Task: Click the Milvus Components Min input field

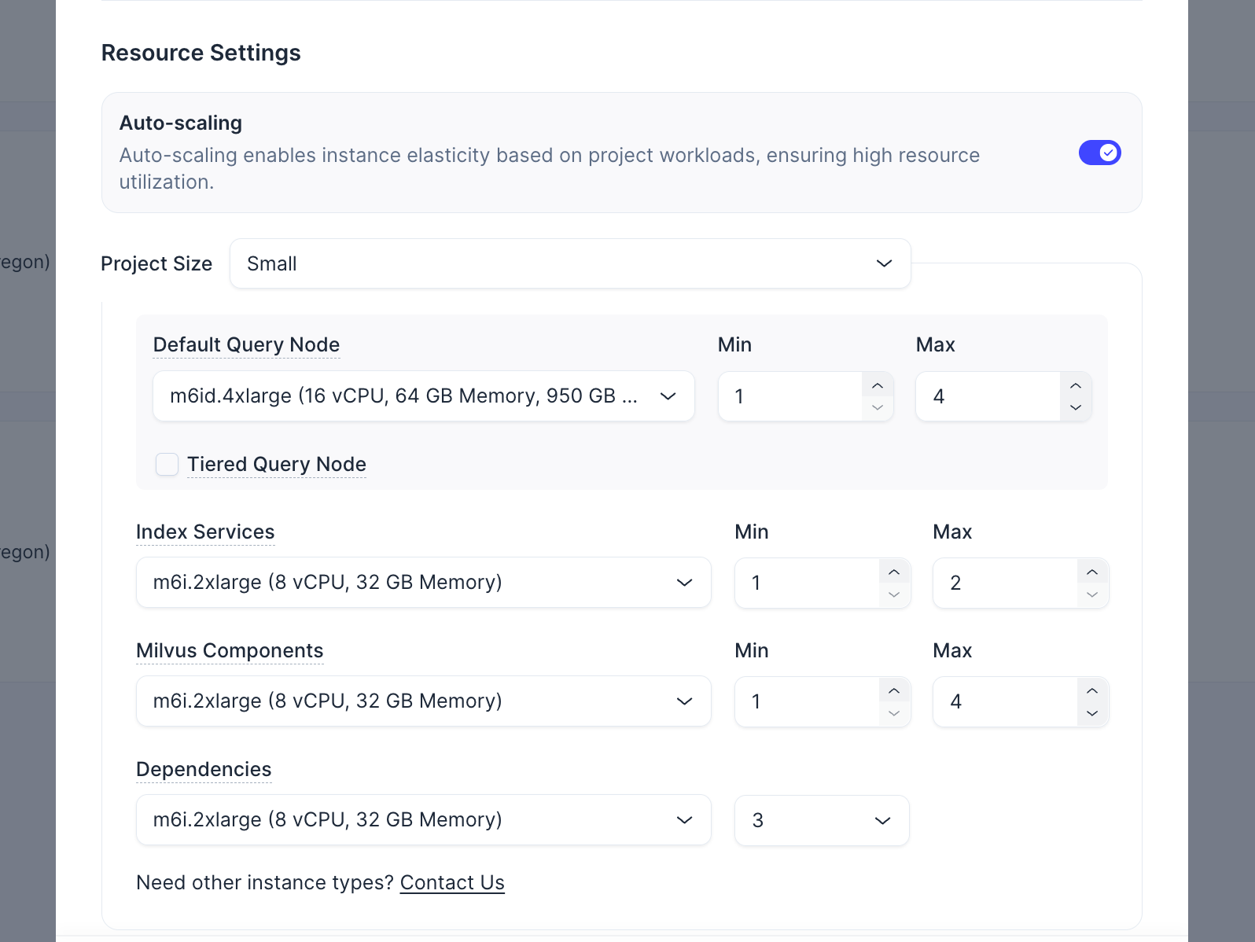Action: click(806, 701)
